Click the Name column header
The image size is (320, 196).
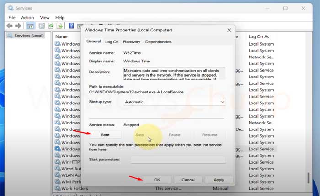coord(61,36)
